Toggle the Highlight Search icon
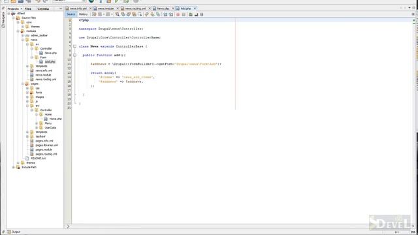This screenshot has width=418, height=235. tap(134, 14)
